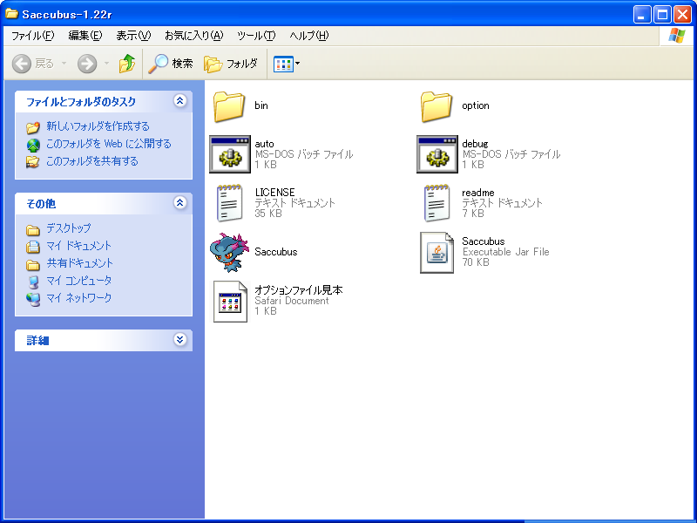Open the お気に入り(A) menu
697x523 pixels.
tap(193, 36)
